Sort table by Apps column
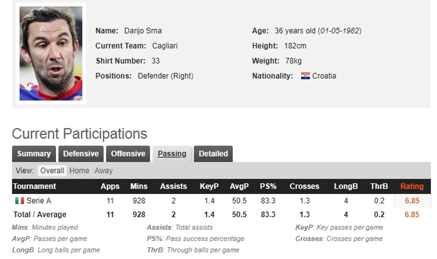 [110, 186]
